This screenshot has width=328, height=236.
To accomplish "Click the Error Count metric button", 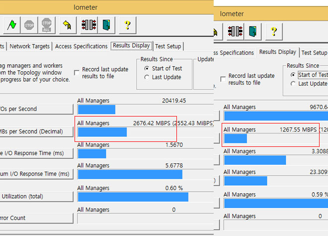I will pos(36,218).
